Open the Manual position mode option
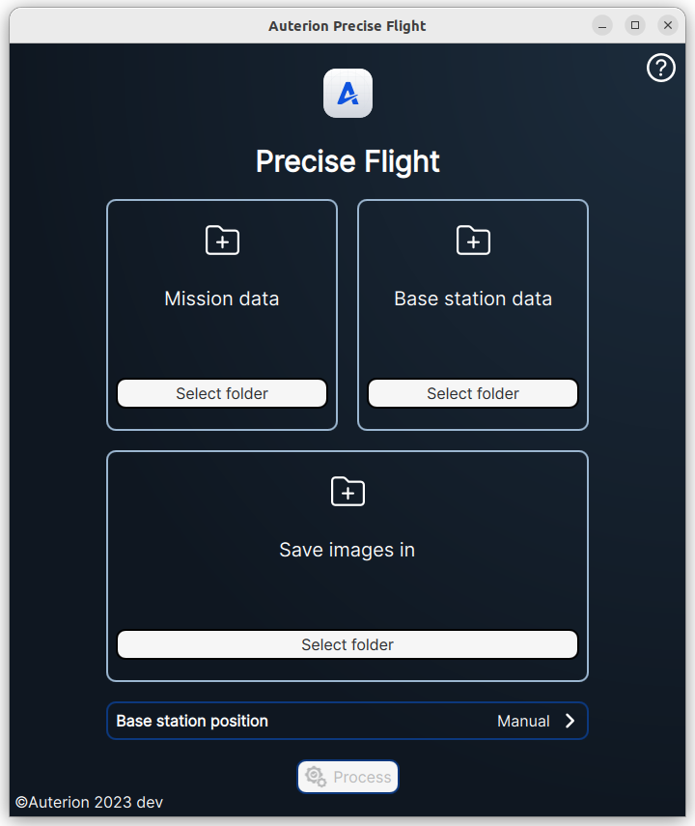The height and width of the screenshot is (826, 695). [x=523, y=721]
